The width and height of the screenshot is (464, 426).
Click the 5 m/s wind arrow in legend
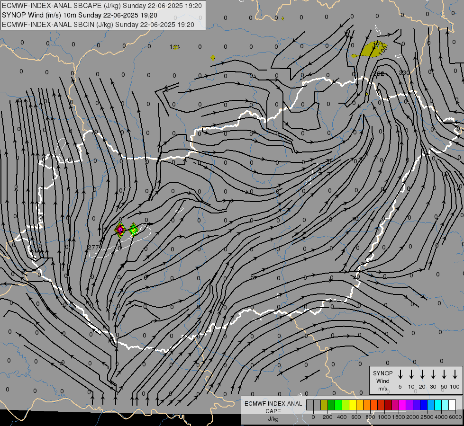[400, 374]
